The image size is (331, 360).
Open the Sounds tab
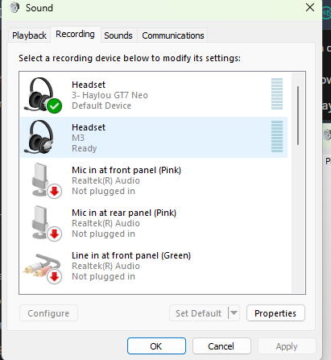(118, 35)
